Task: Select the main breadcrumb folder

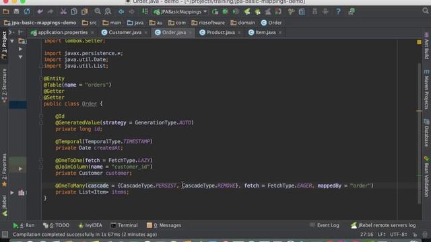Action: (x=112, y=23)
